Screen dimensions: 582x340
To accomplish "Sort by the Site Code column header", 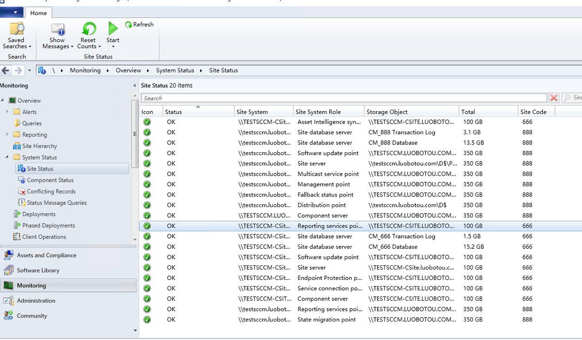I will pos(536,112).
